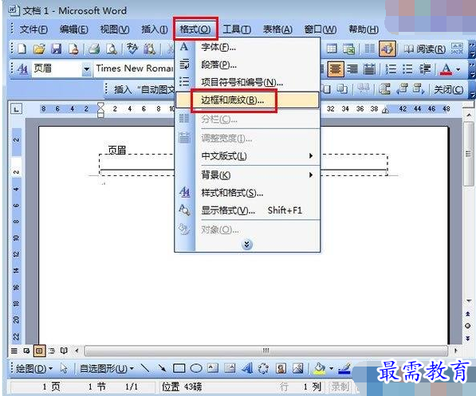Open the 编辑 Edit menu
Image resolution: width=476 pixels, height=396 pixels.
click(x=74, y=29)
